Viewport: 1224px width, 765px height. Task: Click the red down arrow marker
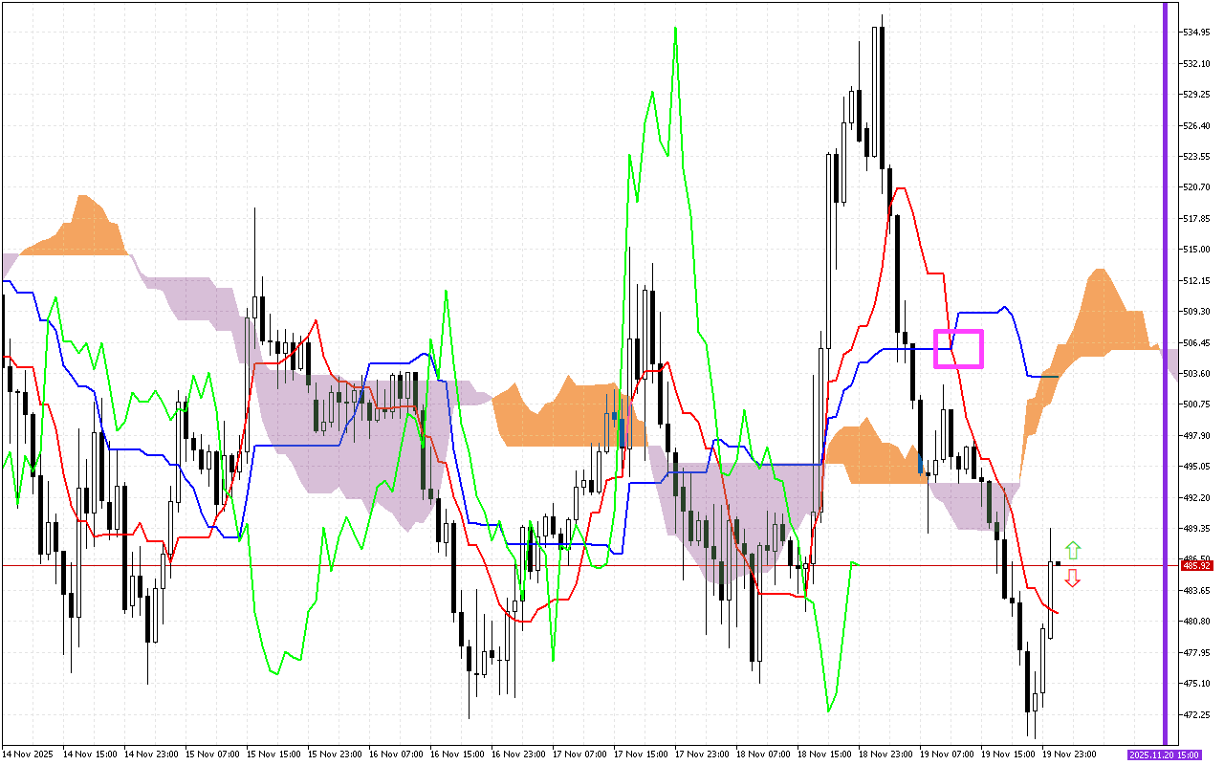(x=1073, y=578)
